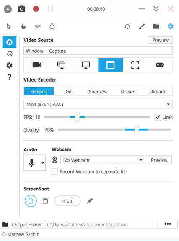Toggle keystrokes overlay keyboard icon
179x241 pixels.
pyautogui.click(x=38, y=26)
